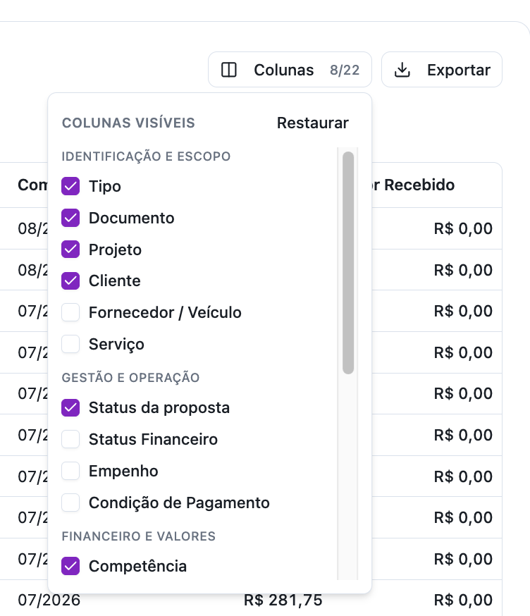Check the Serviço column checkbox

tap(70, 344)
